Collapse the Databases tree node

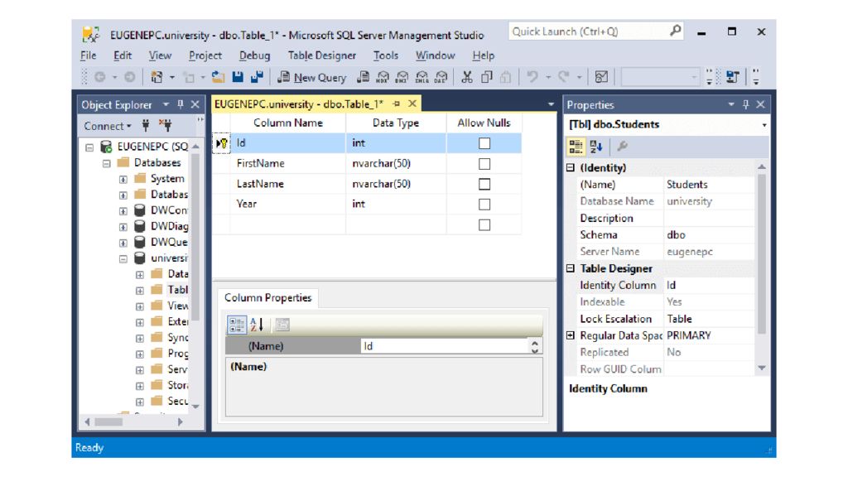click(x=107, y=163)
